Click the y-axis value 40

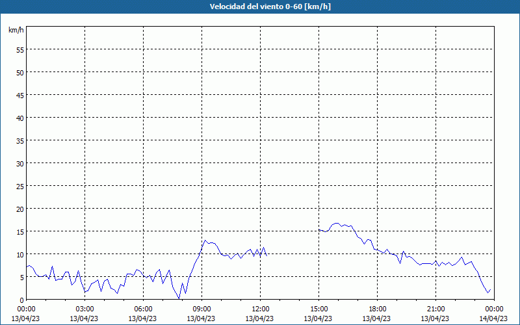[20, 118]
